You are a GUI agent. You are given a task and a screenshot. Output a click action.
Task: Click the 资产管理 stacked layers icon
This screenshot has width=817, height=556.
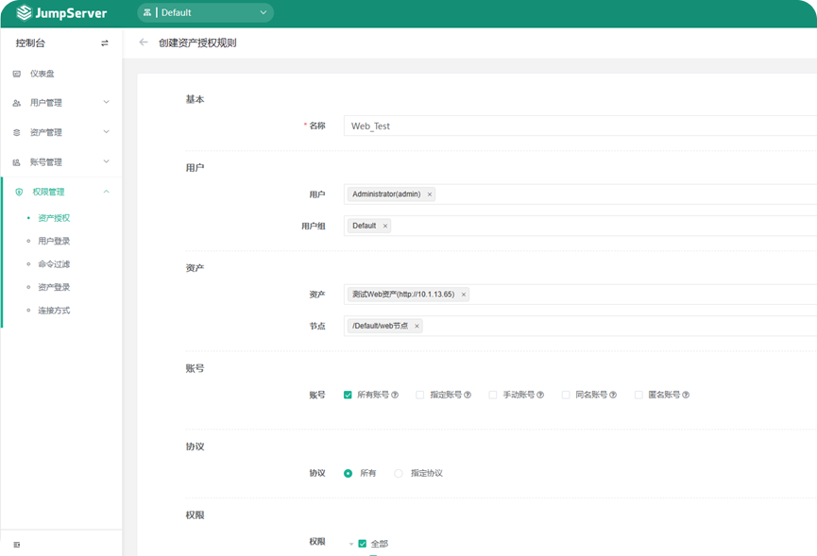pos(17,133)
